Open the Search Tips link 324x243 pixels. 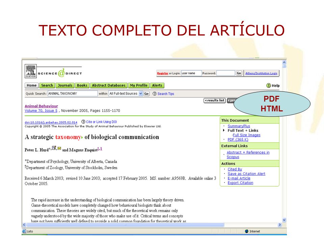pyautogui.click(x=166, y=94)
